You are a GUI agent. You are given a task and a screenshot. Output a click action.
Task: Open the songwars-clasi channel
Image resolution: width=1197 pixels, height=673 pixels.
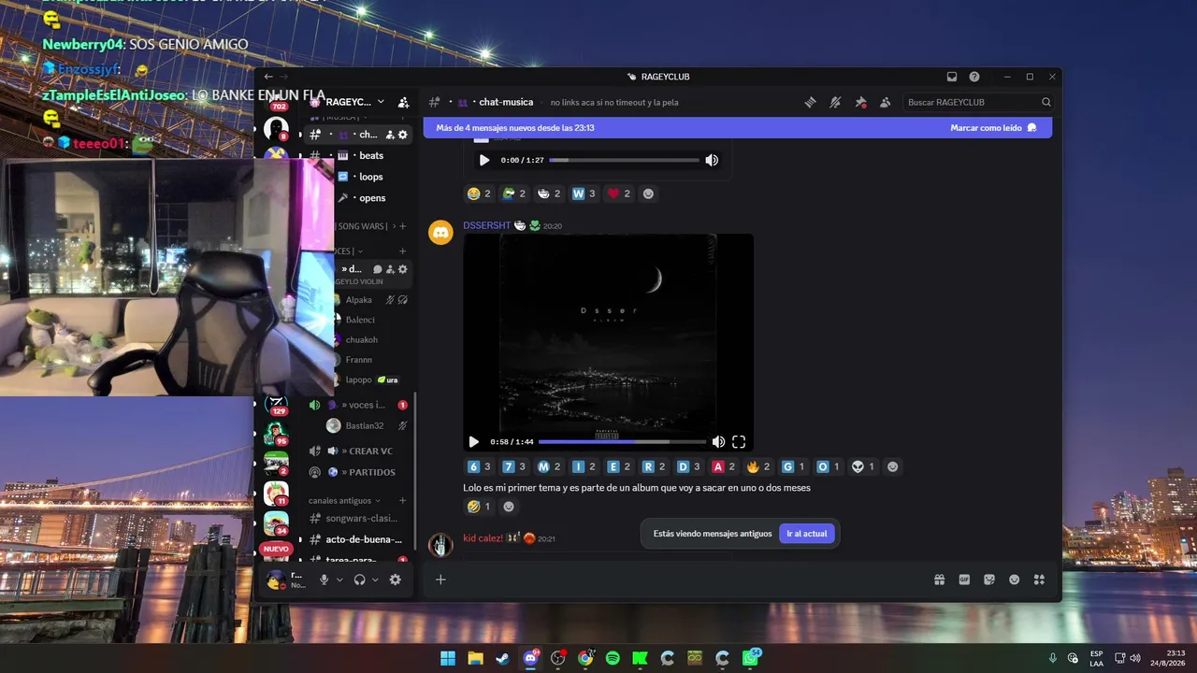coord(359,518)
